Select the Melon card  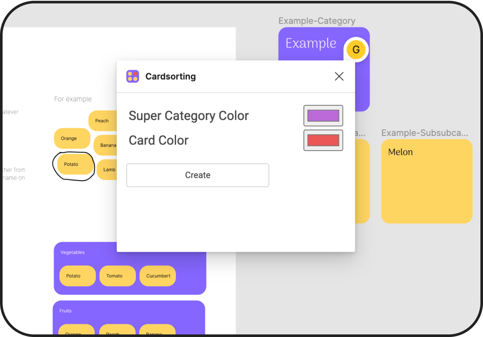[427, 181]
